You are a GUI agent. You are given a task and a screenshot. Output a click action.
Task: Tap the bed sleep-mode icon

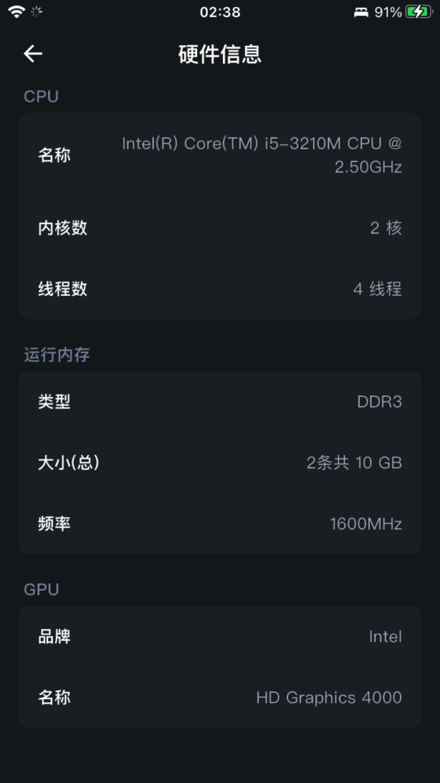point(361,12)
